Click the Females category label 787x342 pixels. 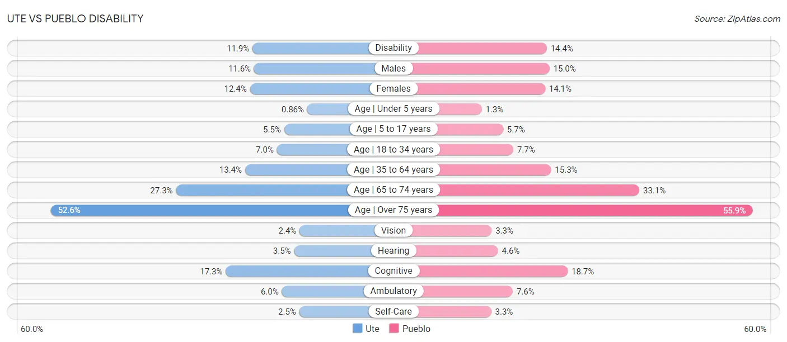tap(393, 88)
